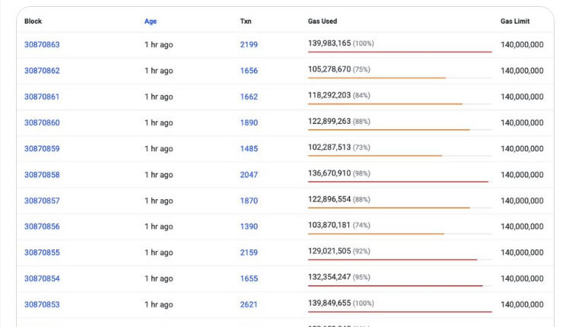Open block 30870853 link
The image size is (569, 327).
click(x=42, y=305)
